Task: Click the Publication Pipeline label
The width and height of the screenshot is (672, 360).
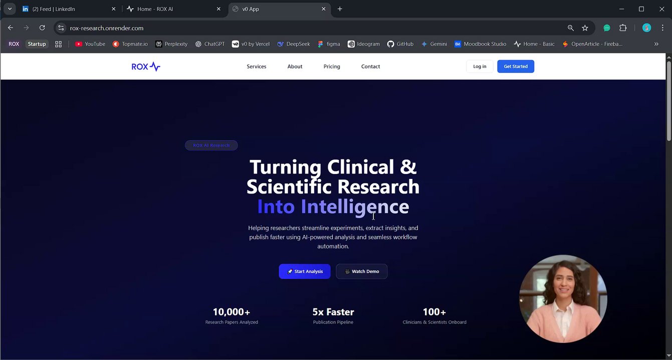Action: (x=333, y=322)
